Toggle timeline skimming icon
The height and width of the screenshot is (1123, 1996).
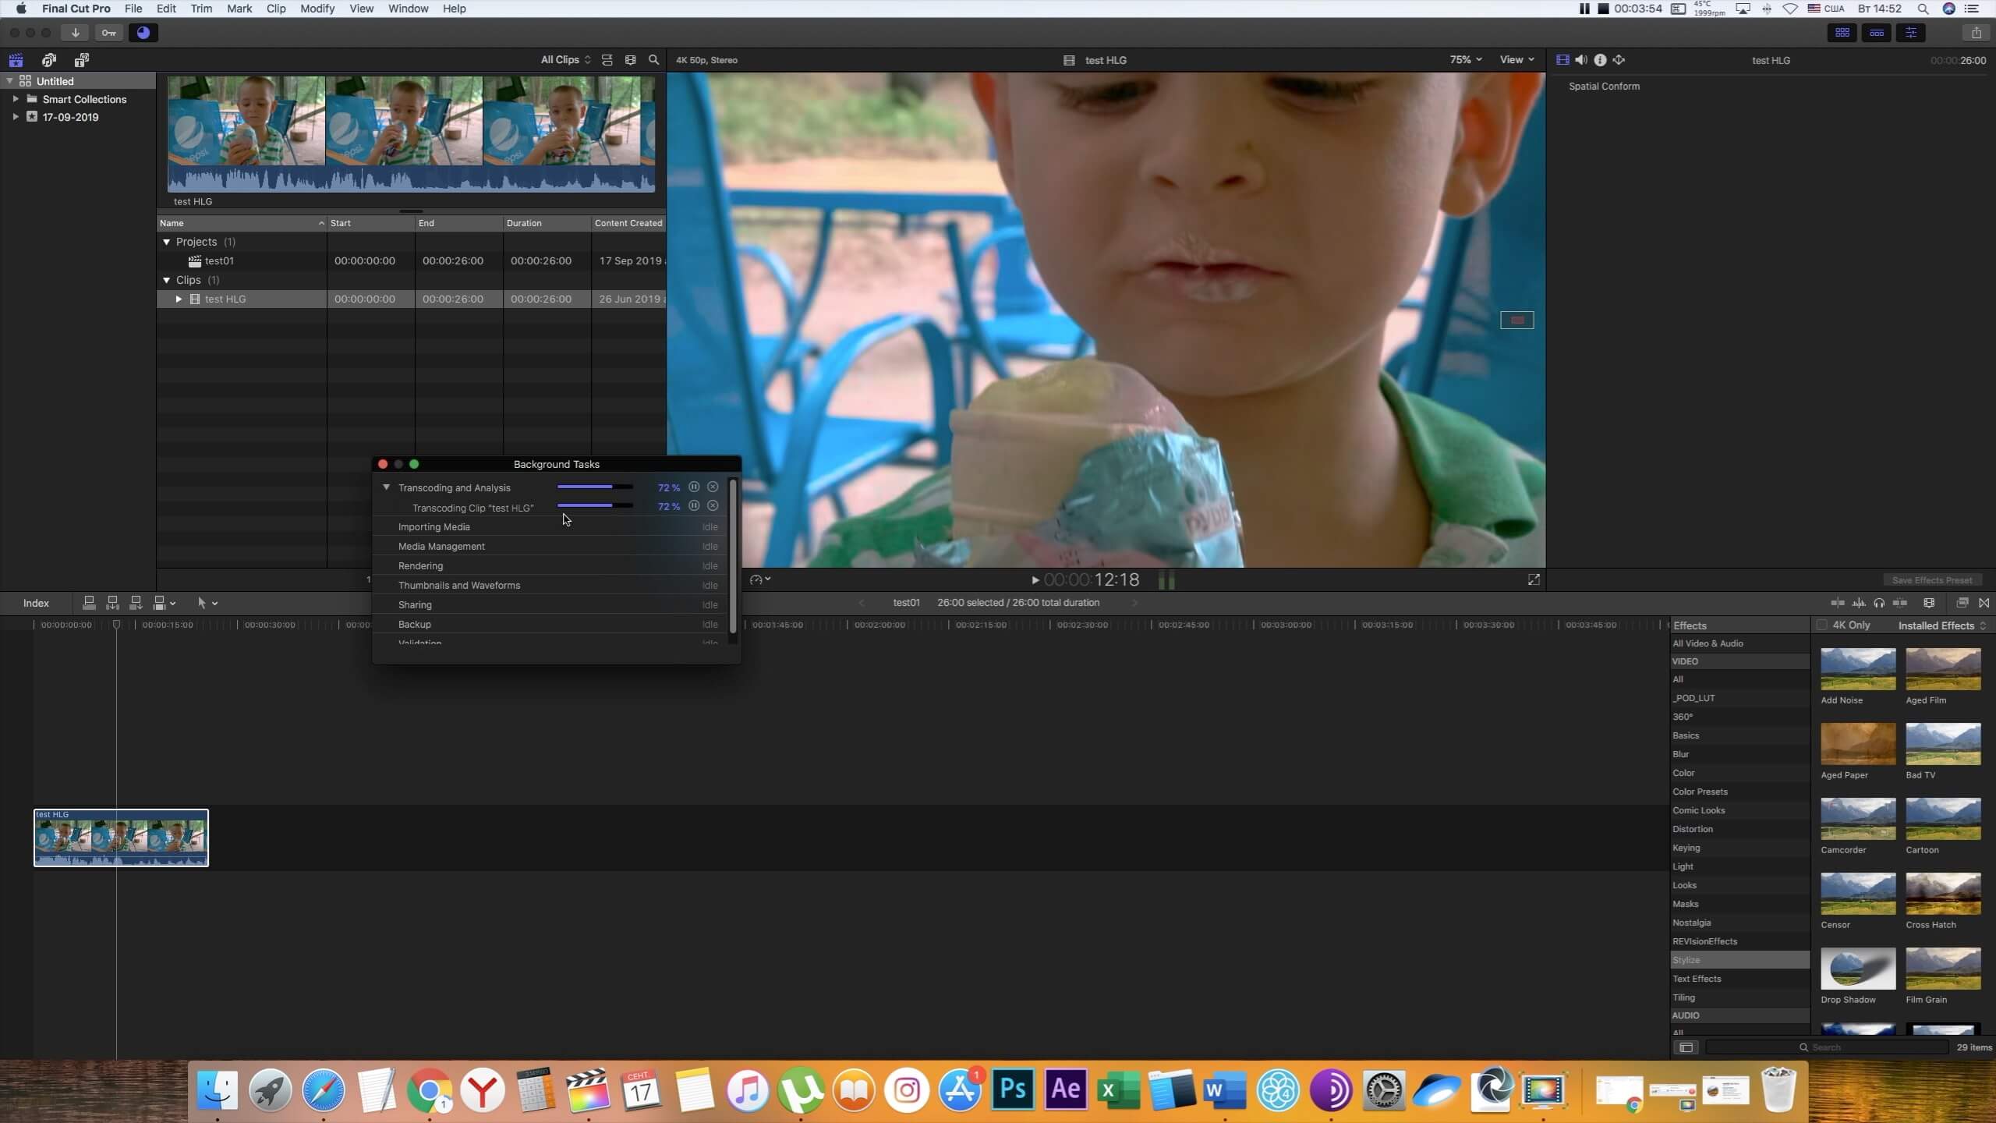click(1838, 603)
